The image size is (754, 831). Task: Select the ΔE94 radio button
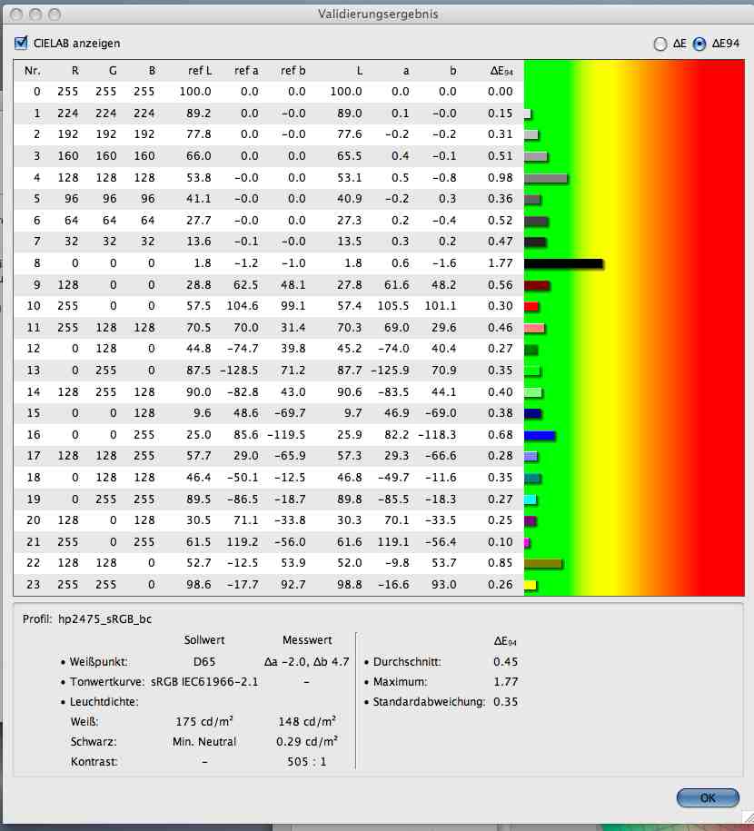(699, 44)
